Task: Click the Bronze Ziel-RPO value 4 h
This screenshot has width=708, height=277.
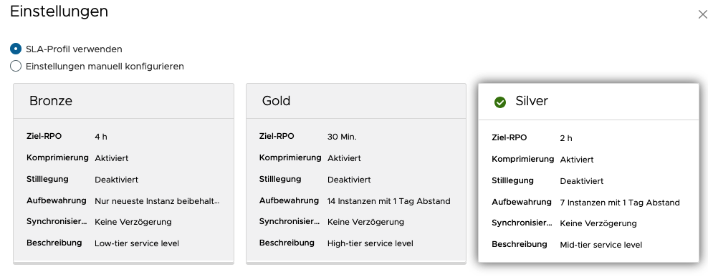Action: pos(101,137)
